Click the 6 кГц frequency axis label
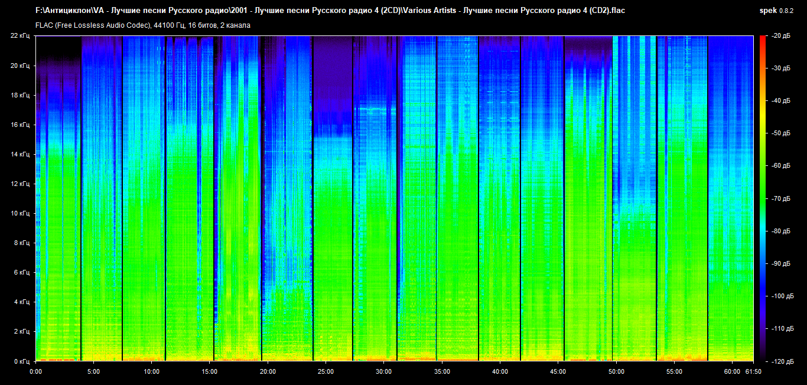The height and width of the screenshot is (385, 807). [22, 272]
